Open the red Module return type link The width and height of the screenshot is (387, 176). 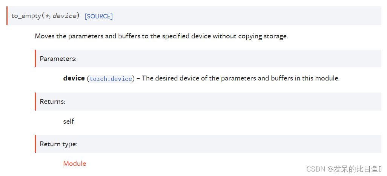click(75, 164)
